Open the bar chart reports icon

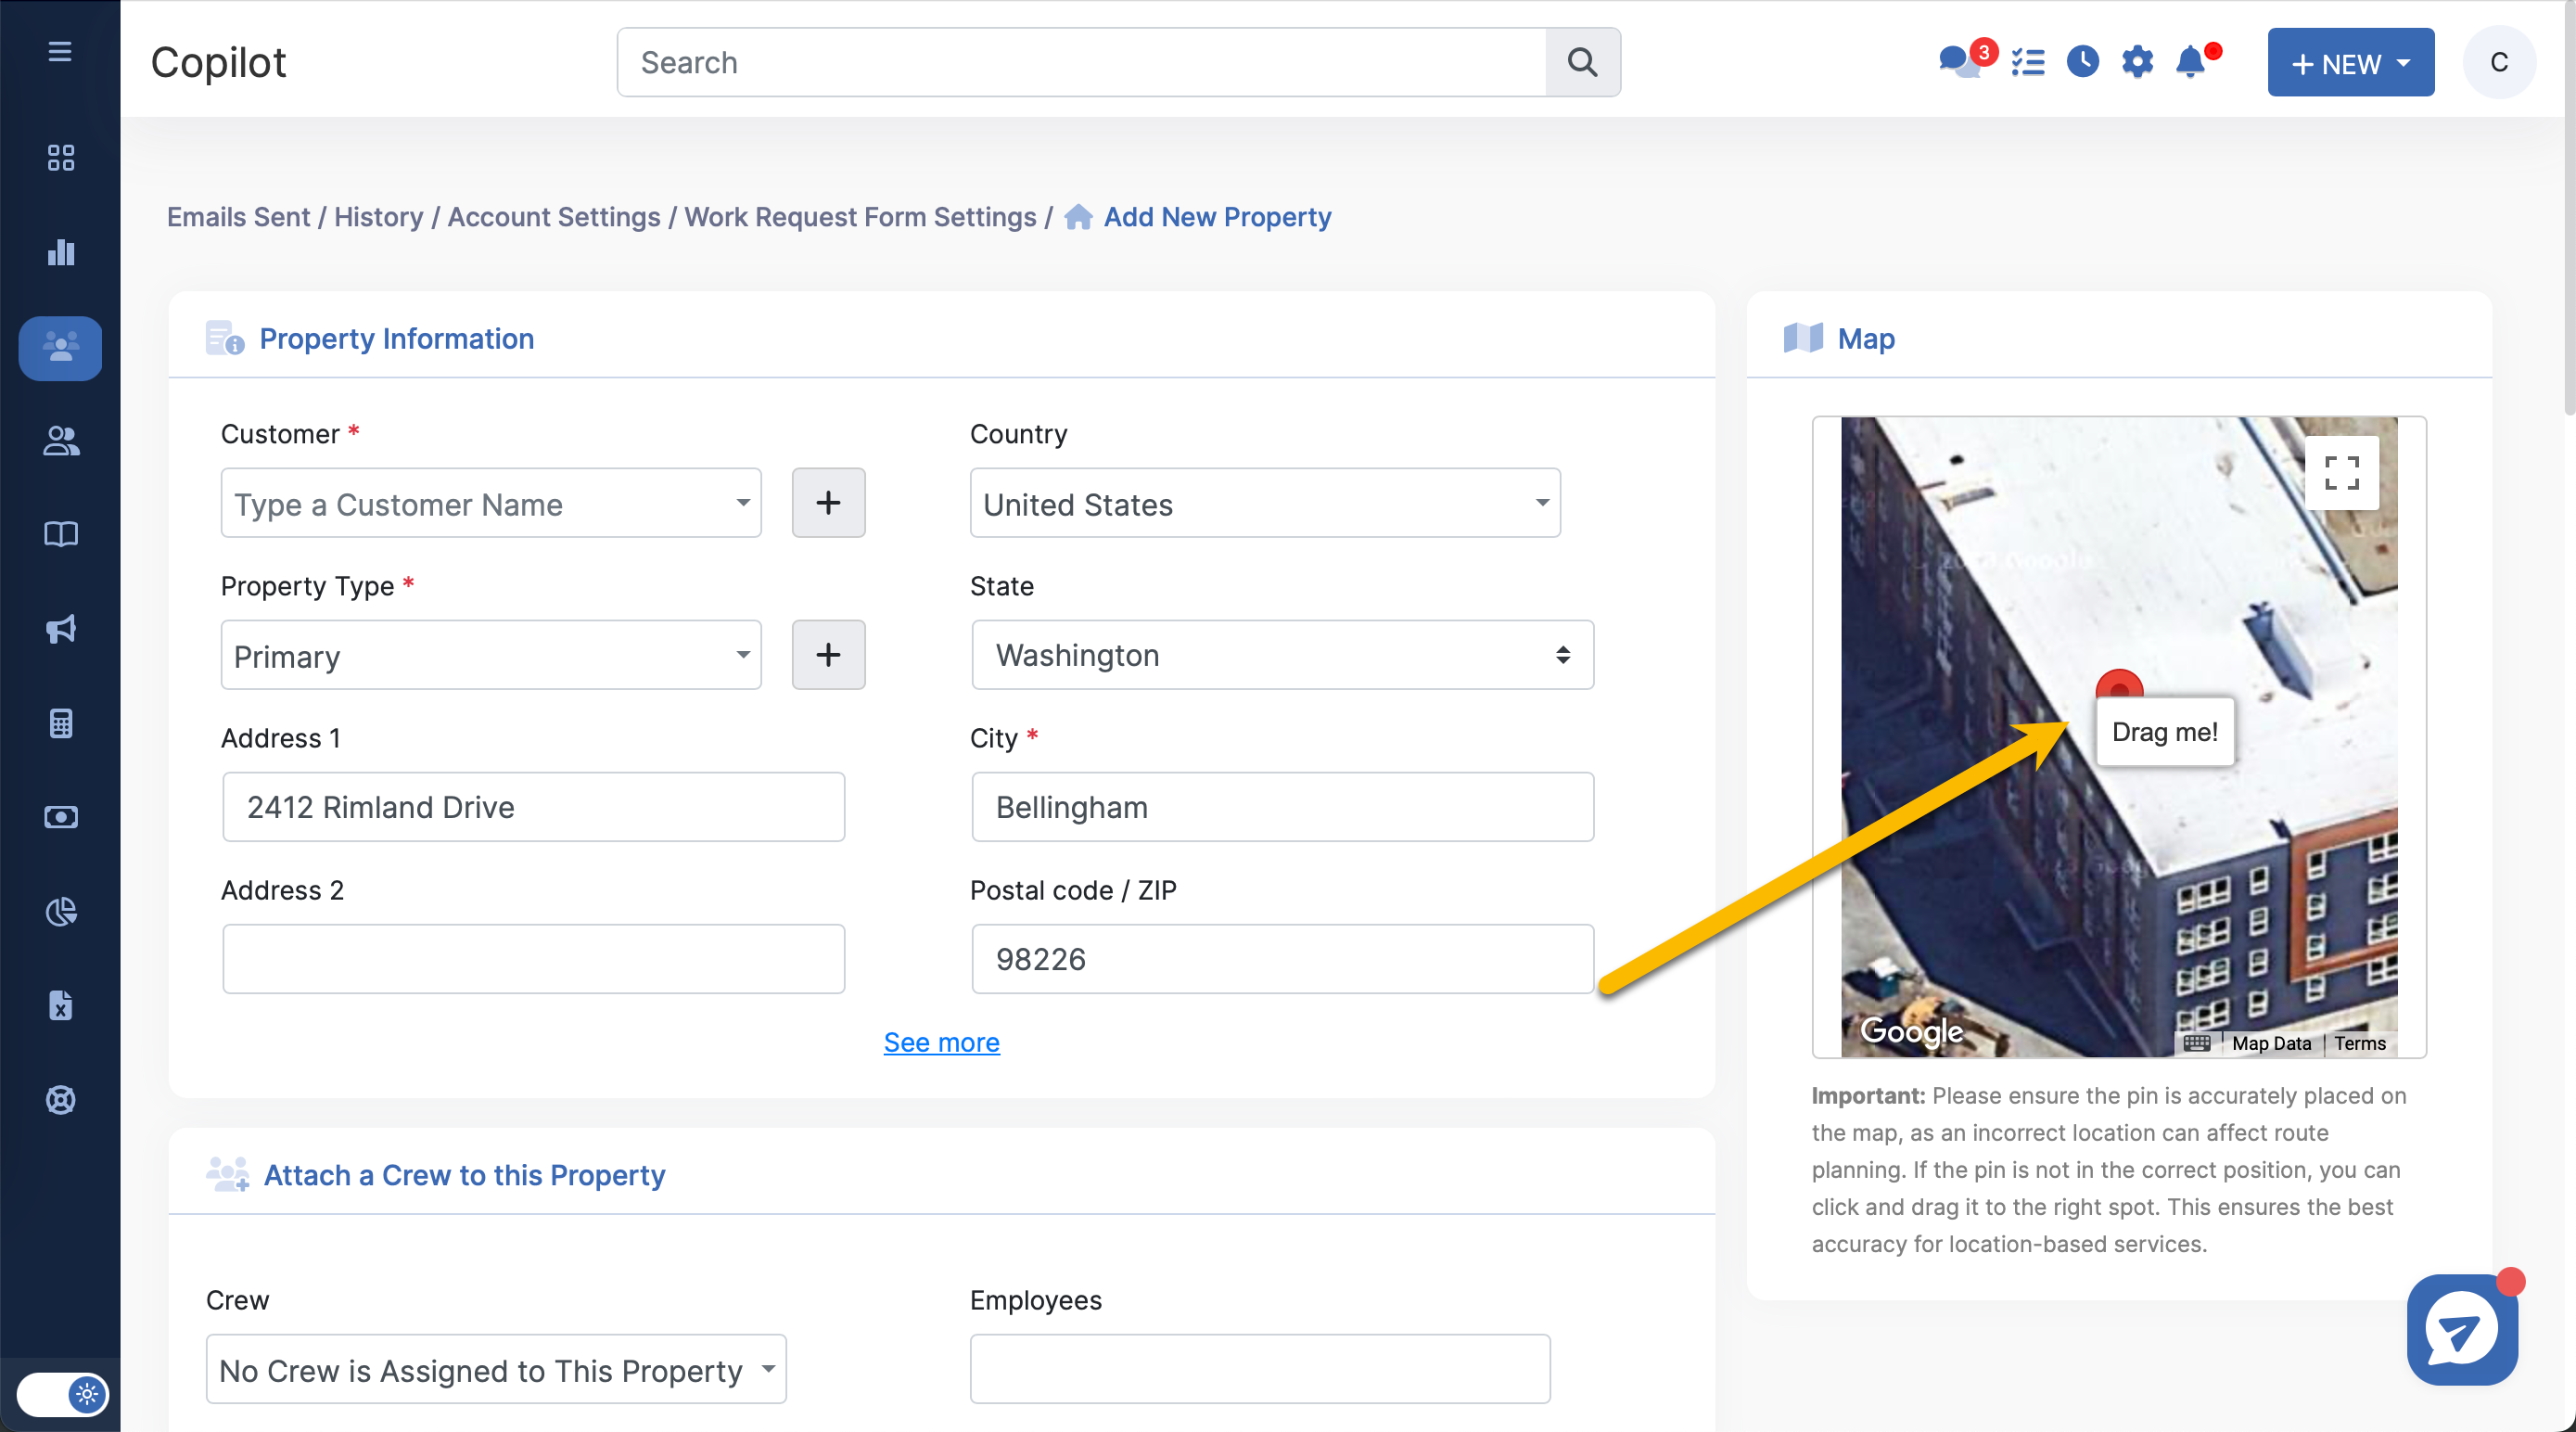pyautogui.click(x=61, y=251)
